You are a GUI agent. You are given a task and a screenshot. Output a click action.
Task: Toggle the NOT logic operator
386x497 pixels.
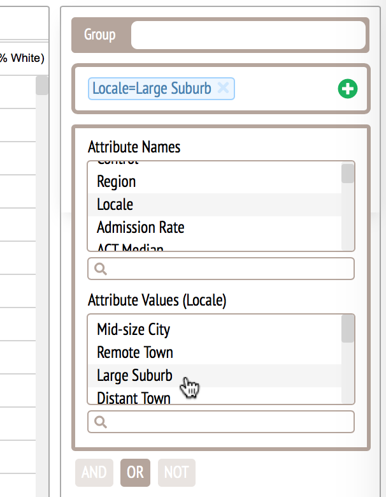[x=176, y=473]
